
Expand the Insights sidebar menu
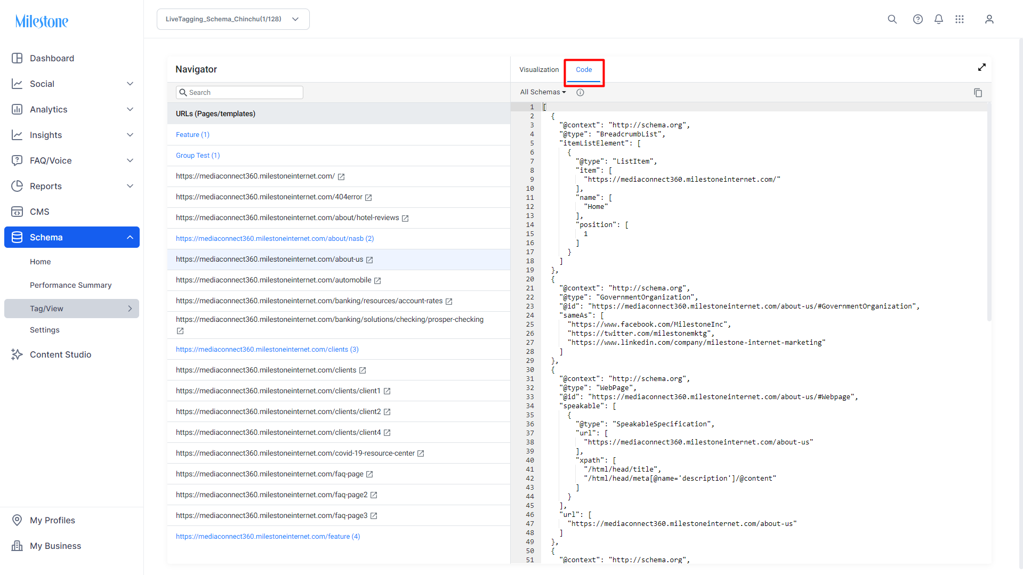pyautogui.click(x=130, y=135)
